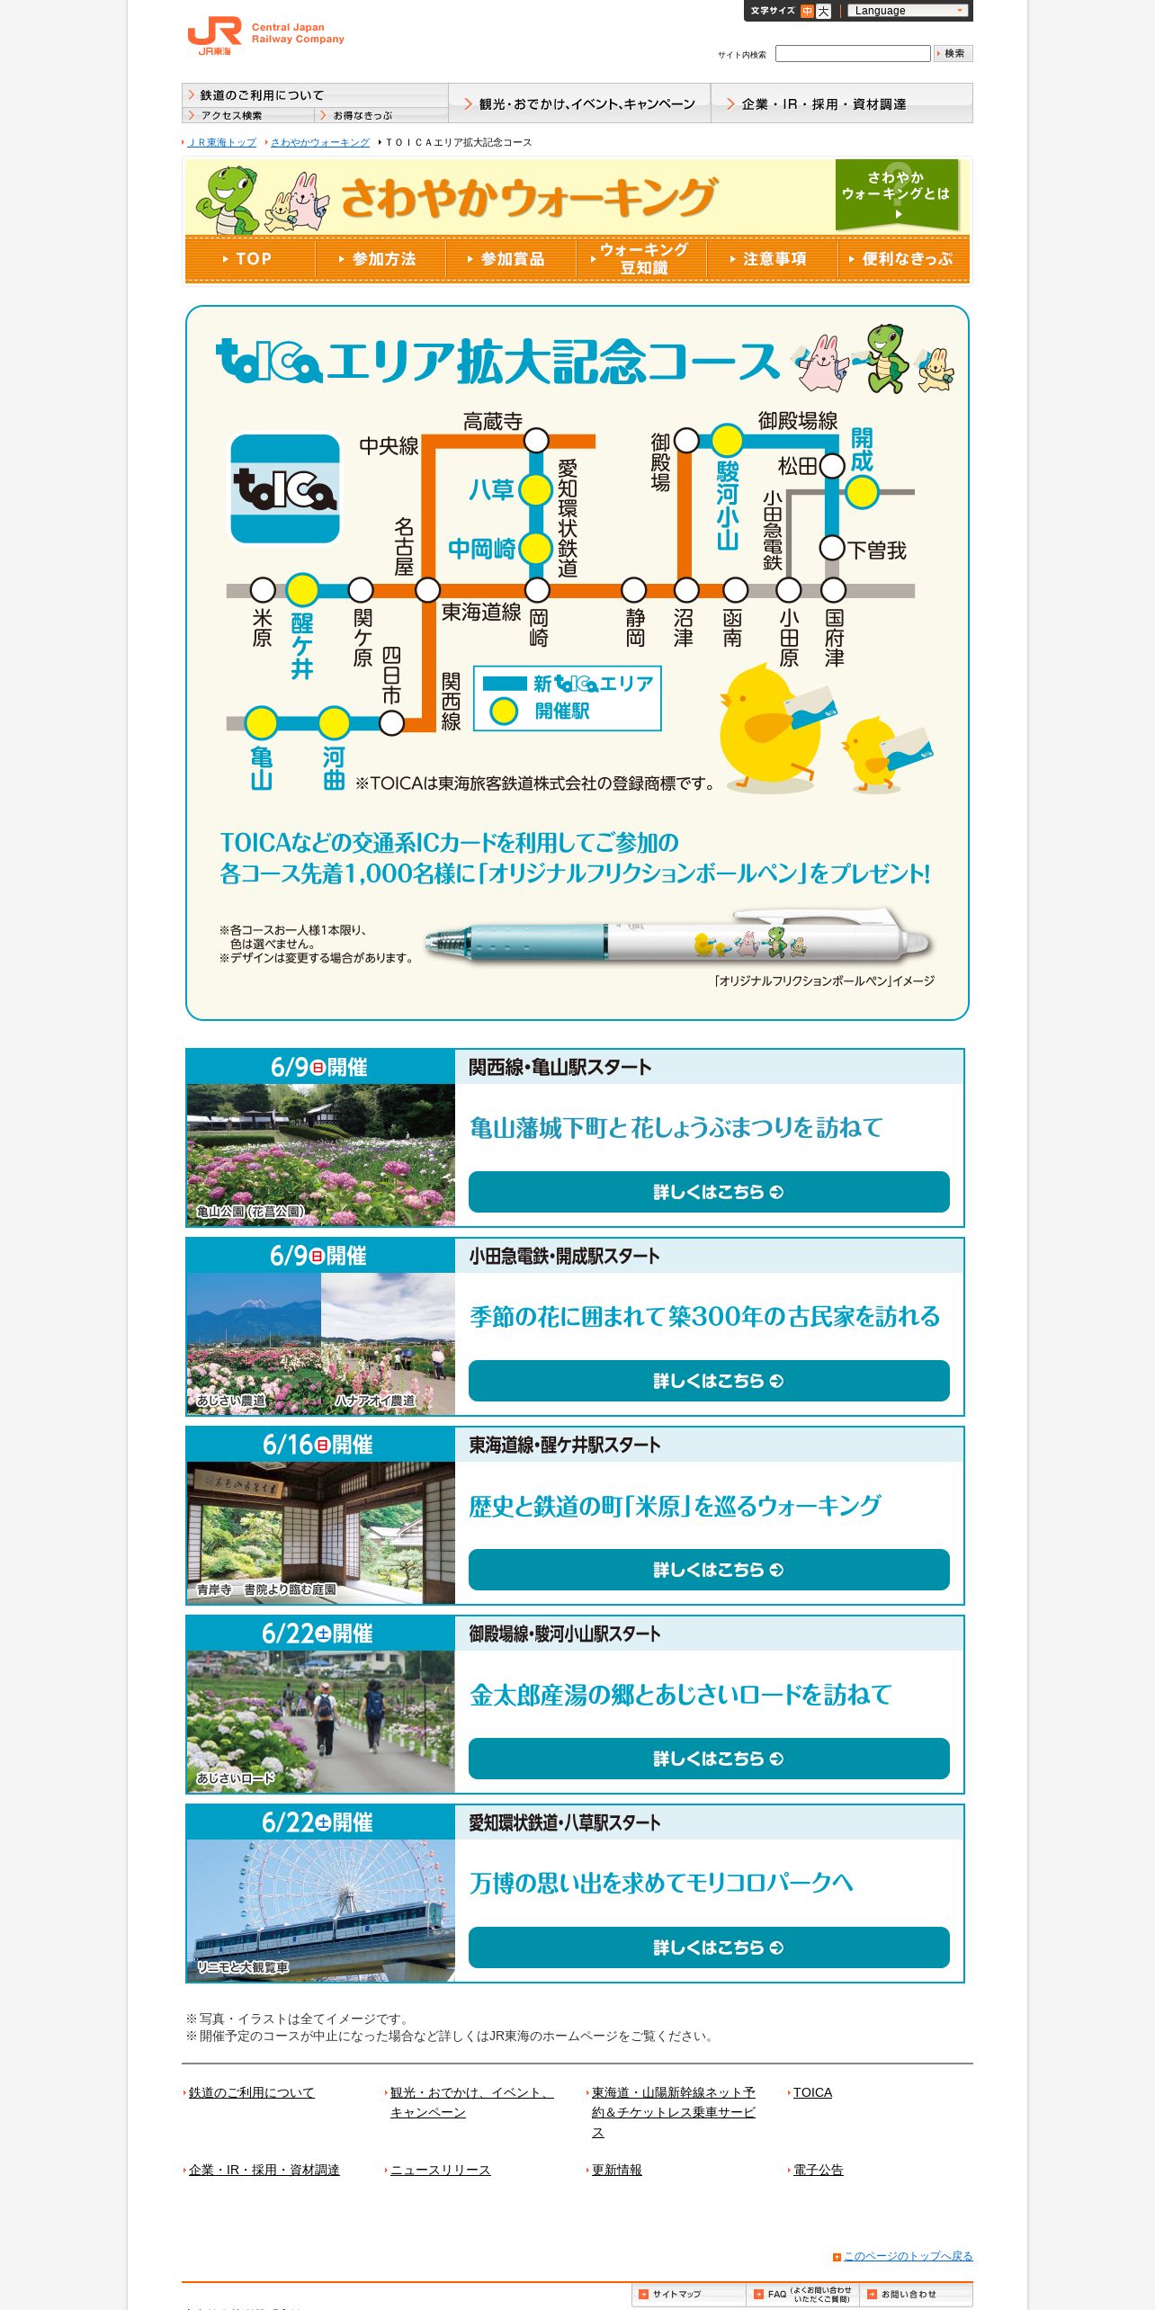Follow the JR東海トップ breadcrumb link
This screenshot has height=2310, width=1155.
pyautogui.click(x=222, y=142)
